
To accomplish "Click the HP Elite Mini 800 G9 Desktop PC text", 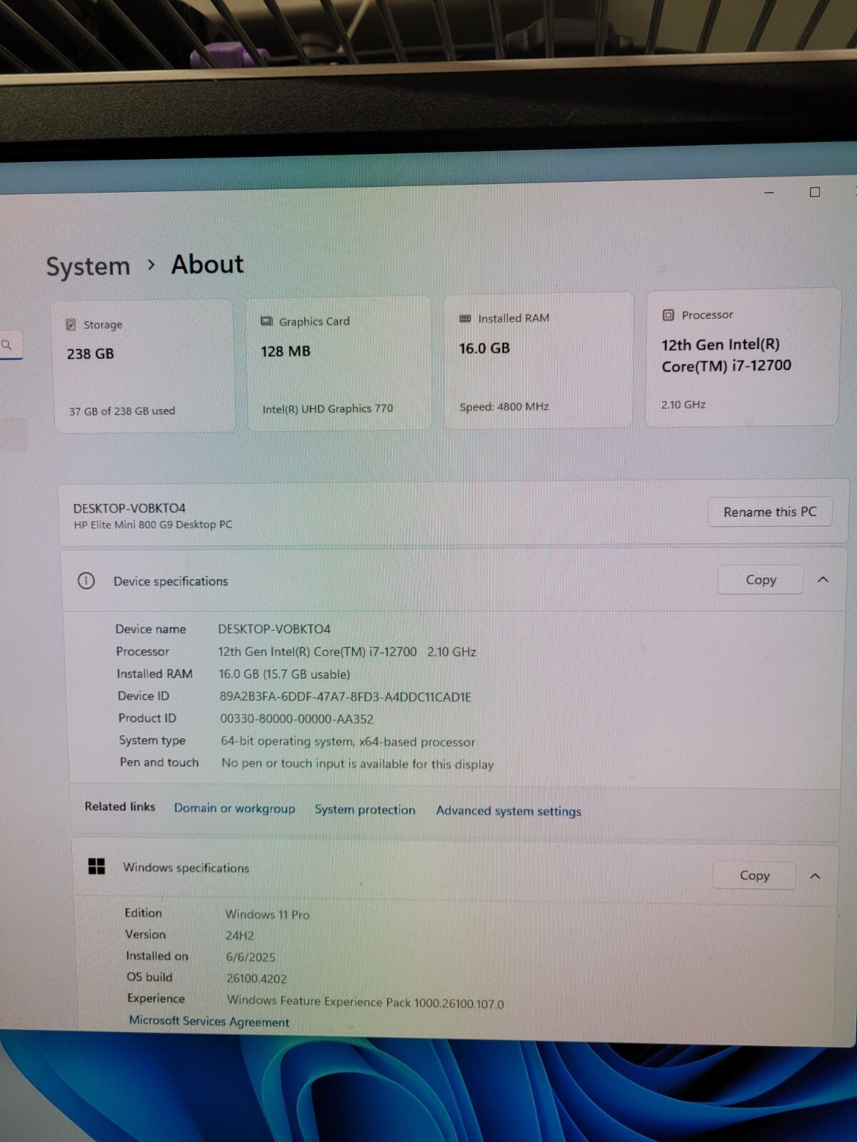I will click(153, 525).
